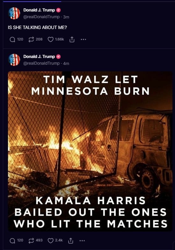Screen dimensions: 175x250
Task: Share the Tim Walz image post
Action: pyautogui.click(x=71, y=240)
